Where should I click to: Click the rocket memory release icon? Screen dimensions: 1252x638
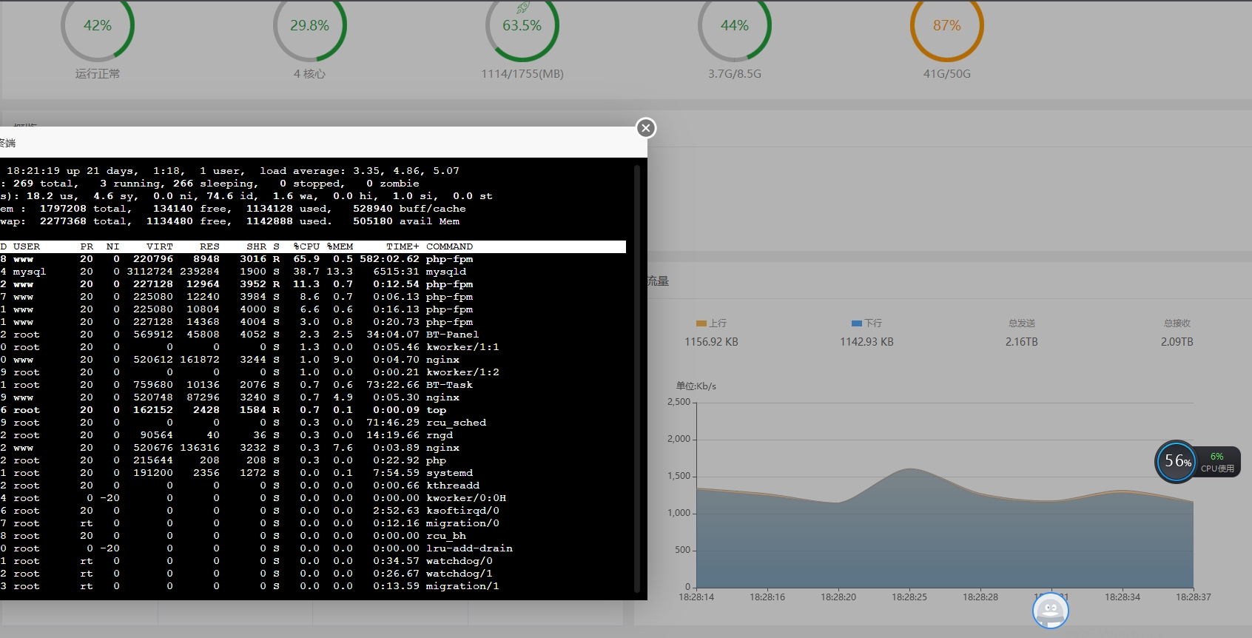point(522,7)
